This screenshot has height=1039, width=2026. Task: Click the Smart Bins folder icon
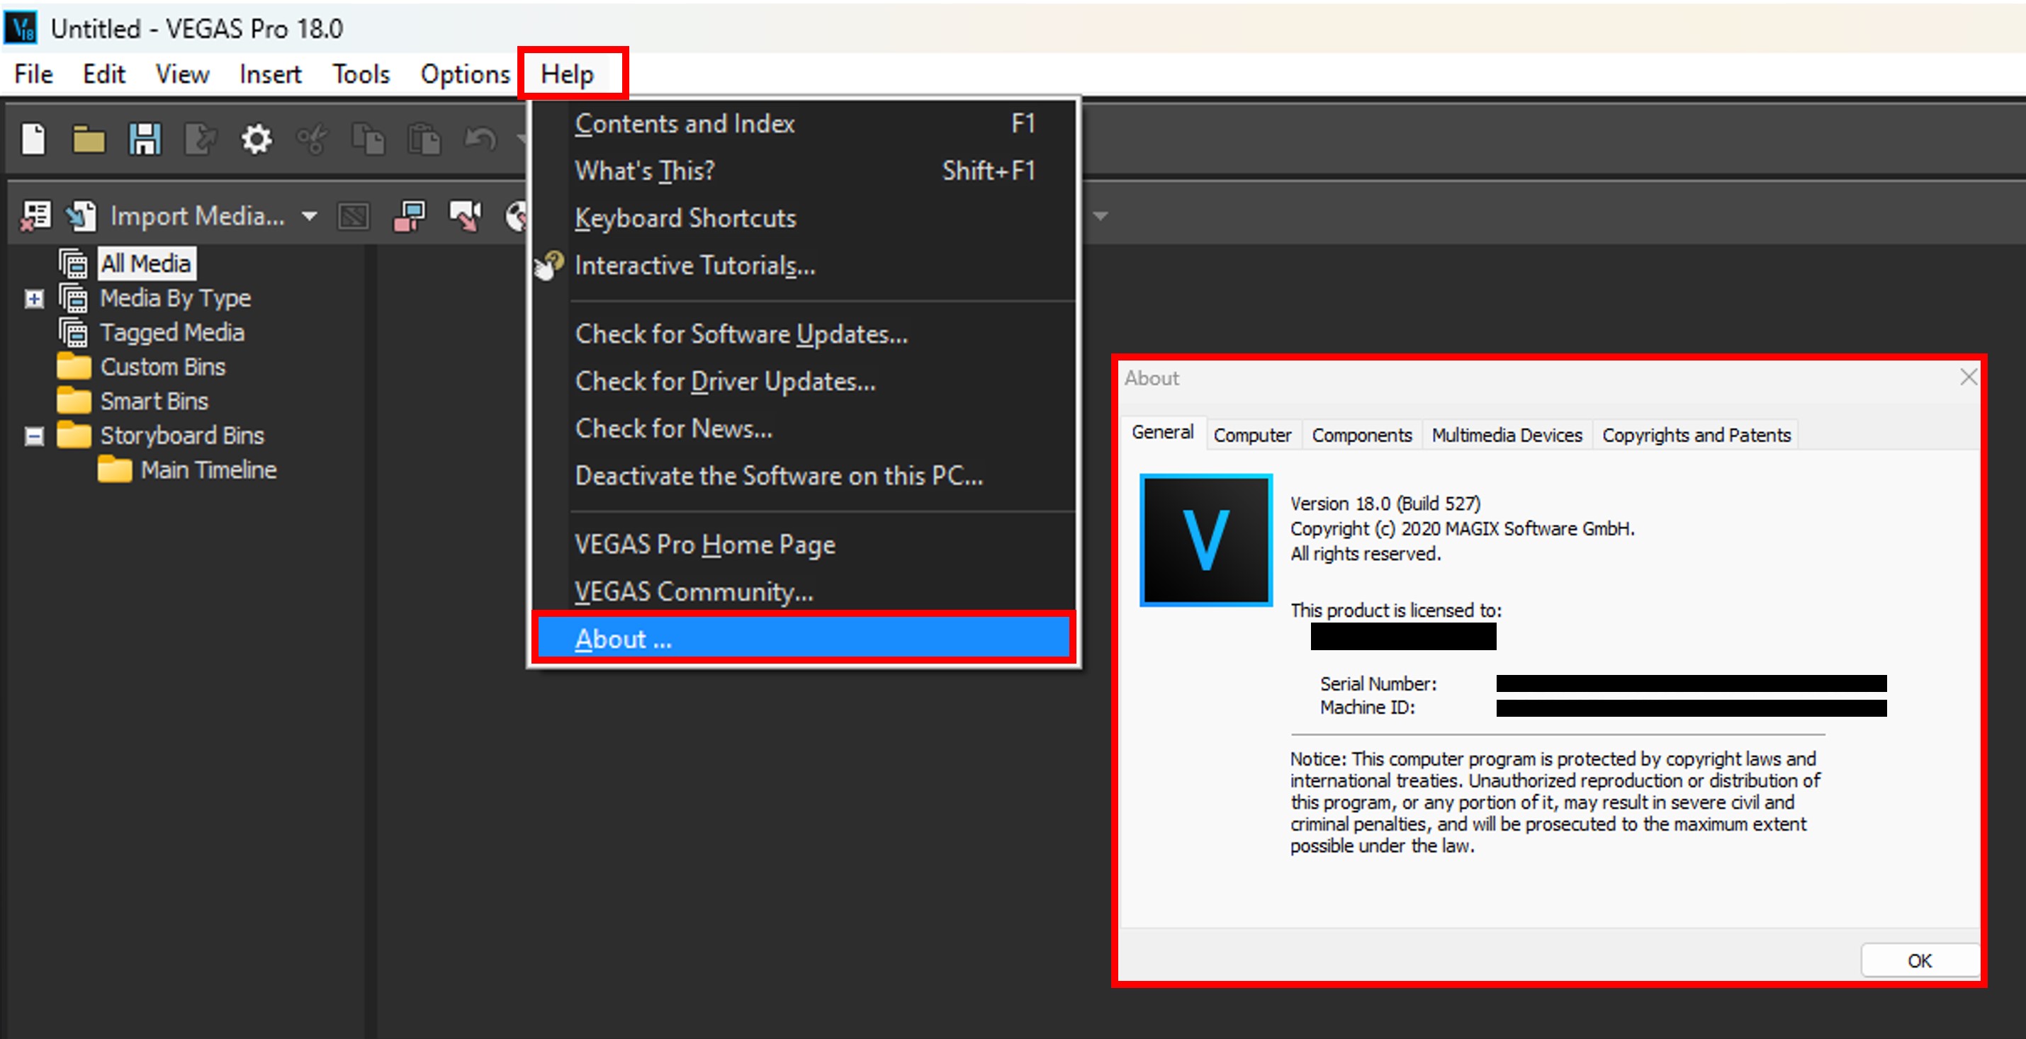pyautogui.click(x=74, y=401)
